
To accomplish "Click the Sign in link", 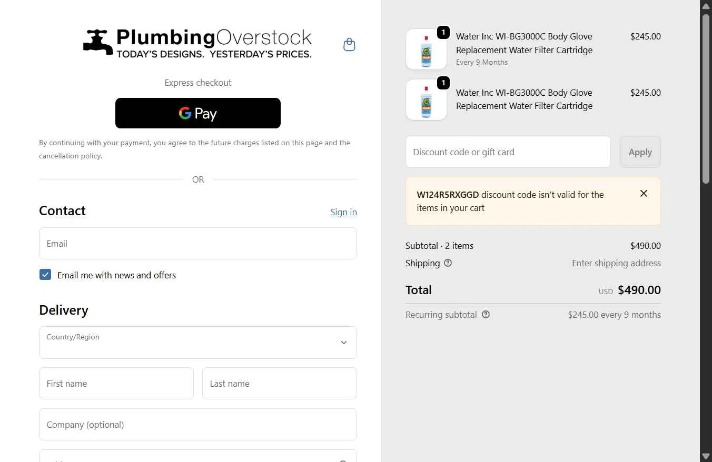I will (343, 212).
